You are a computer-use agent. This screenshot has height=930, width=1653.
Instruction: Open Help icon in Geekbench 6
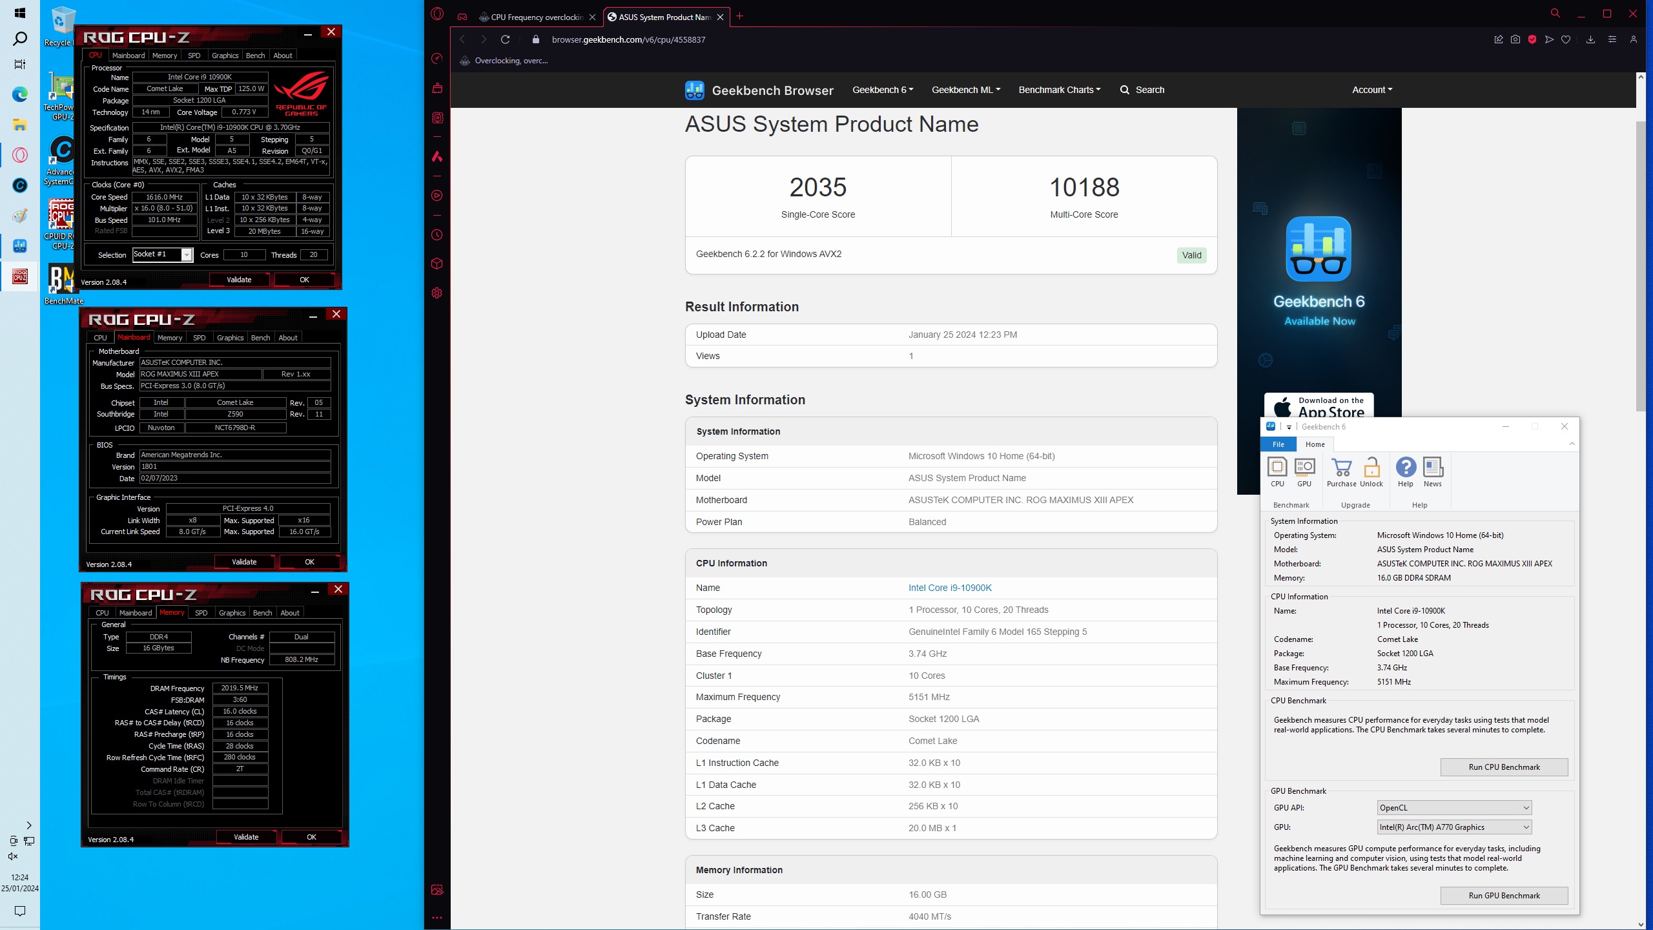tap(1406, 472)
